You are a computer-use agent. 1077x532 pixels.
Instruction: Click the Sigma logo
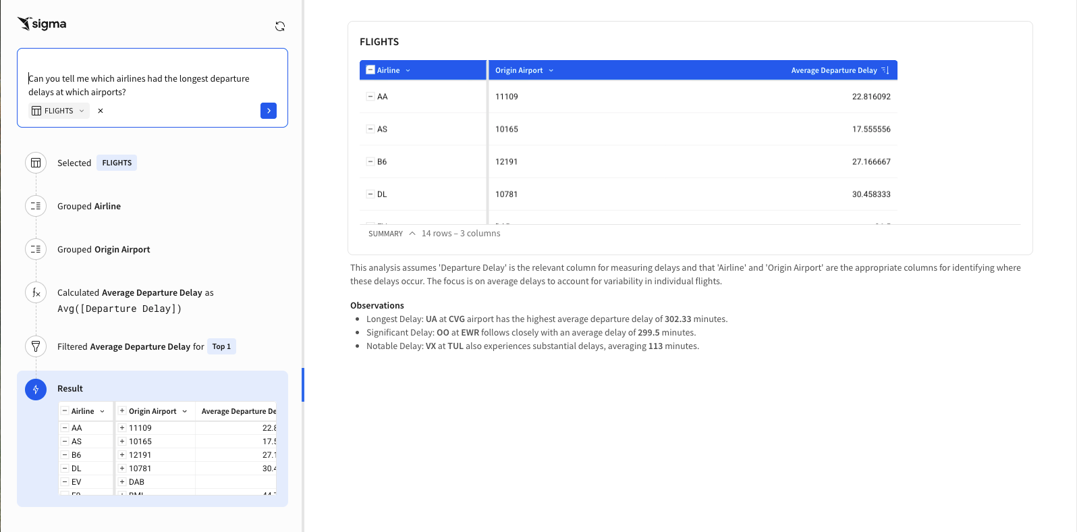pos(42,24)
